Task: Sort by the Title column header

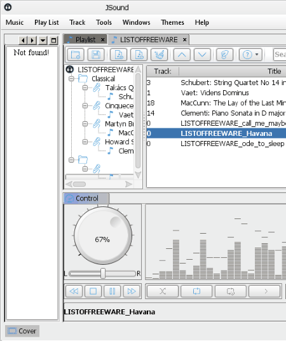Action: click(x=233, y=71)
